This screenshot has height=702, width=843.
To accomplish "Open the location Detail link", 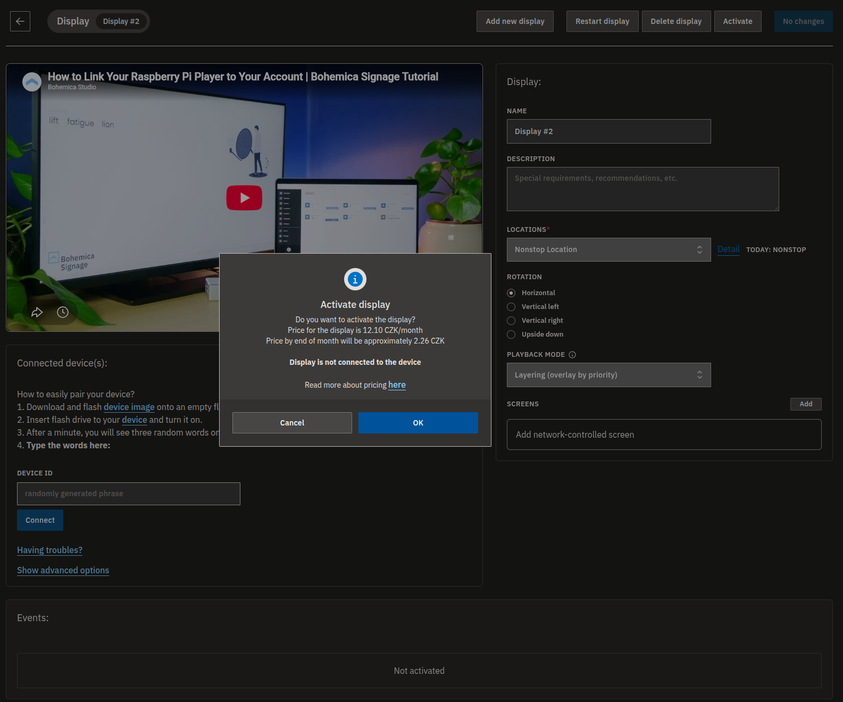I will (x=728, y=249).
